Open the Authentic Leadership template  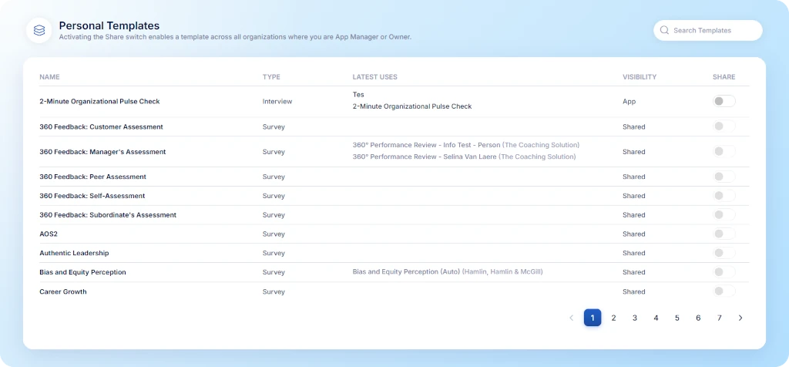point(74,253)
